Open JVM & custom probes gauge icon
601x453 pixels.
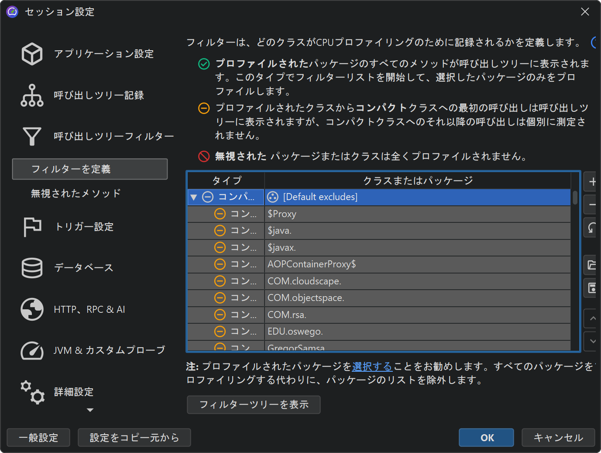[x=32, y=350]
